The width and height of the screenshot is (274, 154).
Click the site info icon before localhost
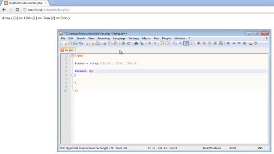pyautogui.click(x=25, y=10)
